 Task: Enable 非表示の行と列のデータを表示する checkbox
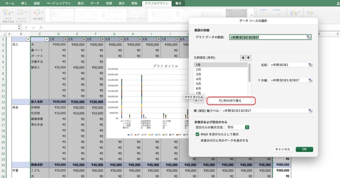click(x=198, y=140)
